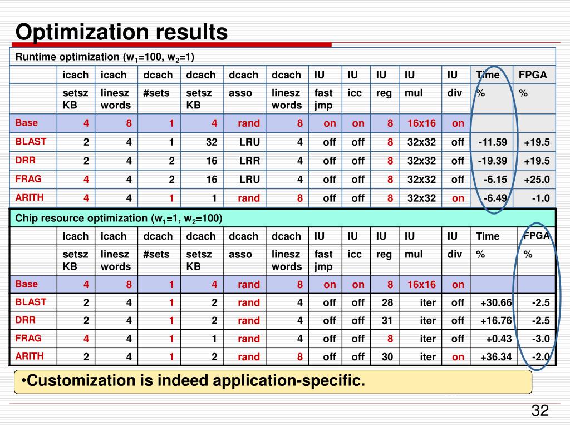The height and width of the screenshot is (427, 570).
Task: Select IU reg value 31 in chip resource DRR row
Action: tap(387, 321)
